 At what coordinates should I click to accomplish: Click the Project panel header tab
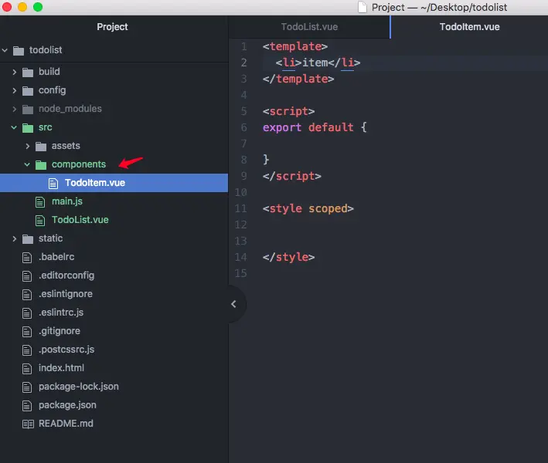point(112,27)
